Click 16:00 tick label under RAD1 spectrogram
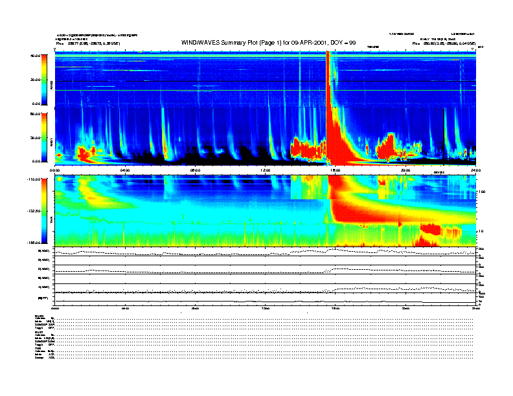The width and height of the screenshot is (513, 396). (336, 170)
